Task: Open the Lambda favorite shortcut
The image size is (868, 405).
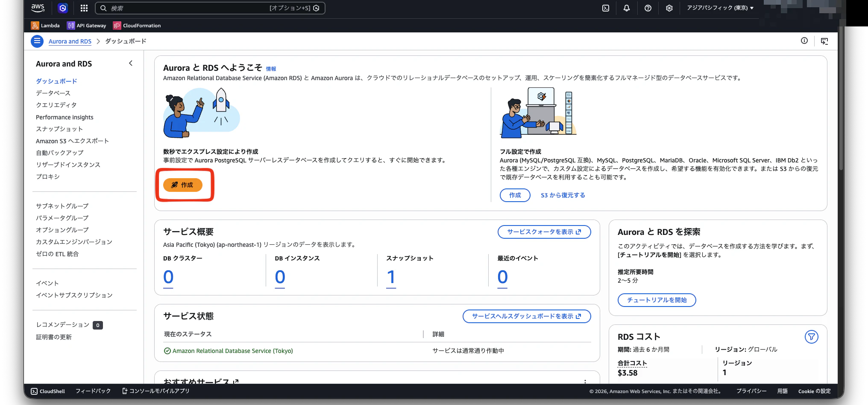Action: pos(45,26)
